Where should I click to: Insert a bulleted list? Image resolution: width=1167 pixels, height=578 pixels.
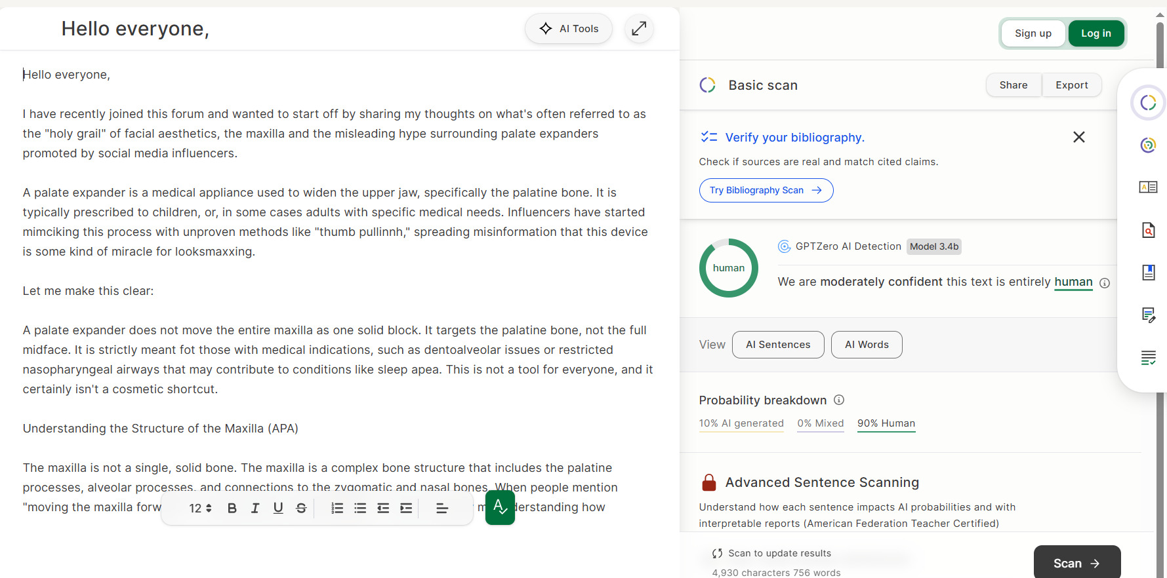click(360, 508)
